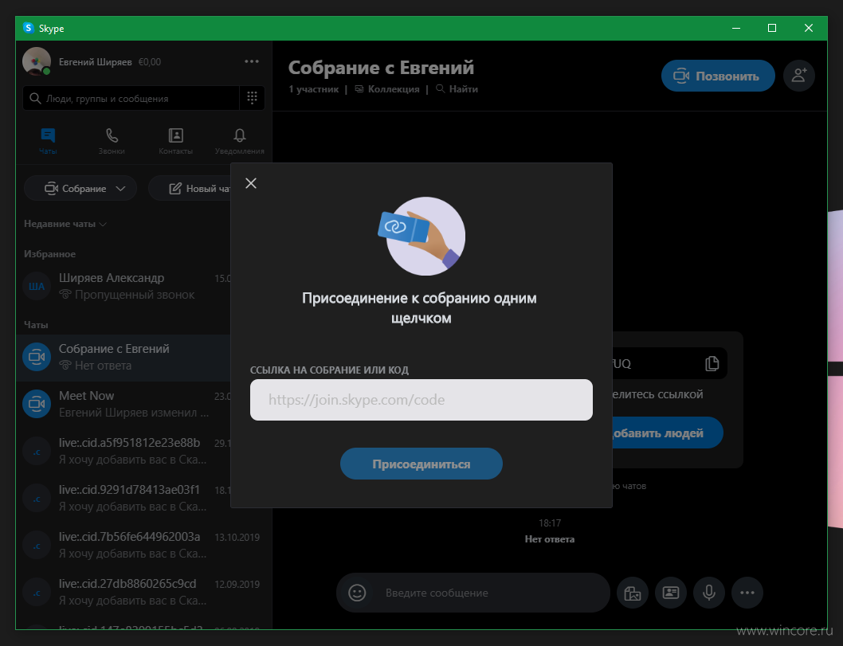
Task: Expand the Недавние чаты sort menu
Action: point(65,224)
